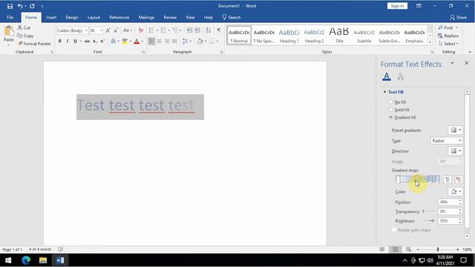The image size is (475, 267).
Task: Insert a bulleted list
Action: [151, 30]
